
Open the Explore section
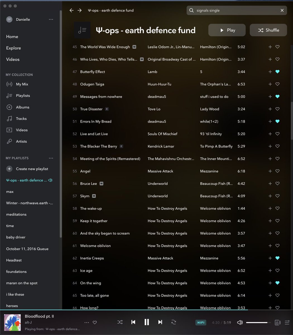click(13, 48)
